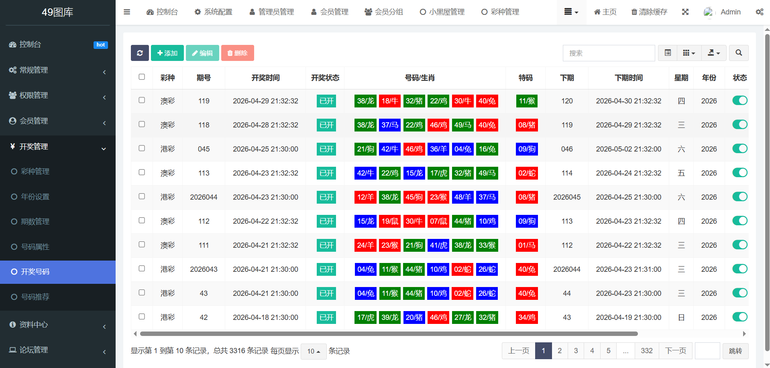
Task: Open the settings gears icon at top right
Action: pyautogui.click(x=759, y=12)
